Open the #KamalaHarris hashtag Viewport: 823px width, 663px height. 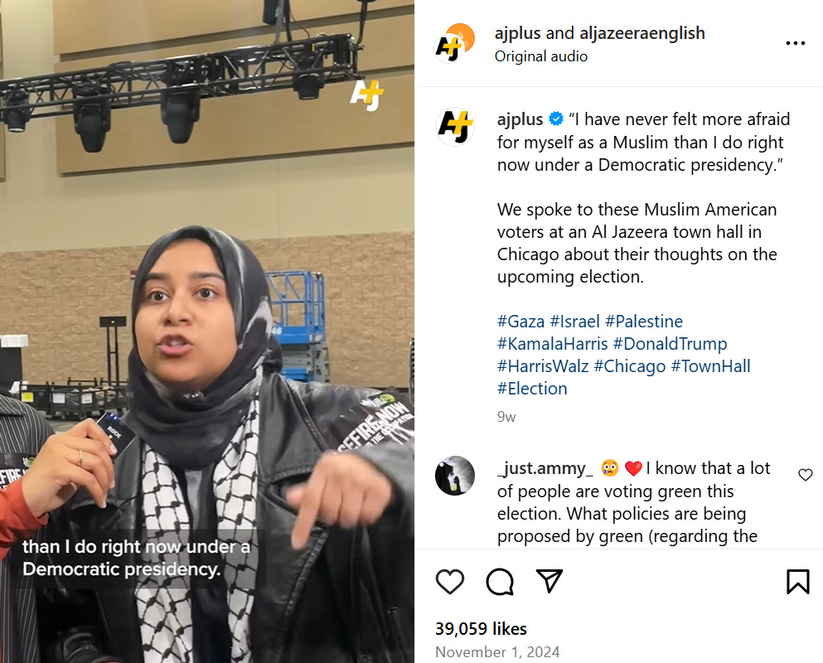pyautogui.click(x=552, y=344)
